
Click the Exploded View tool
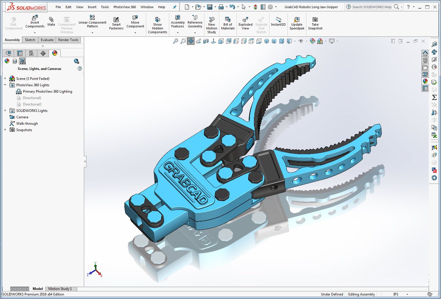point(246,23)
